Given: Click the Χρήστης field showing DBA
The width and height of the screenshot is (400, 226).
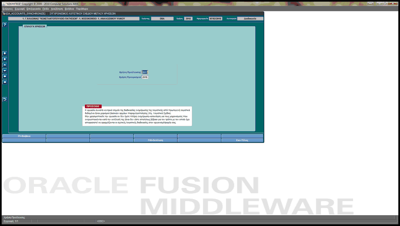Looking at the screenshot, I should pos(162,19).
